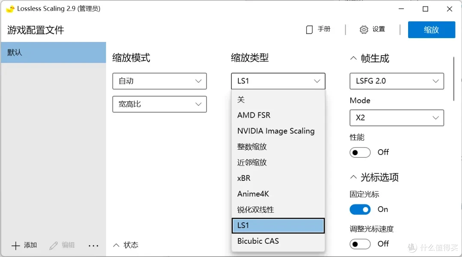Open the three-dot more options menu
Image resolution: width=462 pixels, height=257 pixels.
pyautogui.click(x=93, y=245)
